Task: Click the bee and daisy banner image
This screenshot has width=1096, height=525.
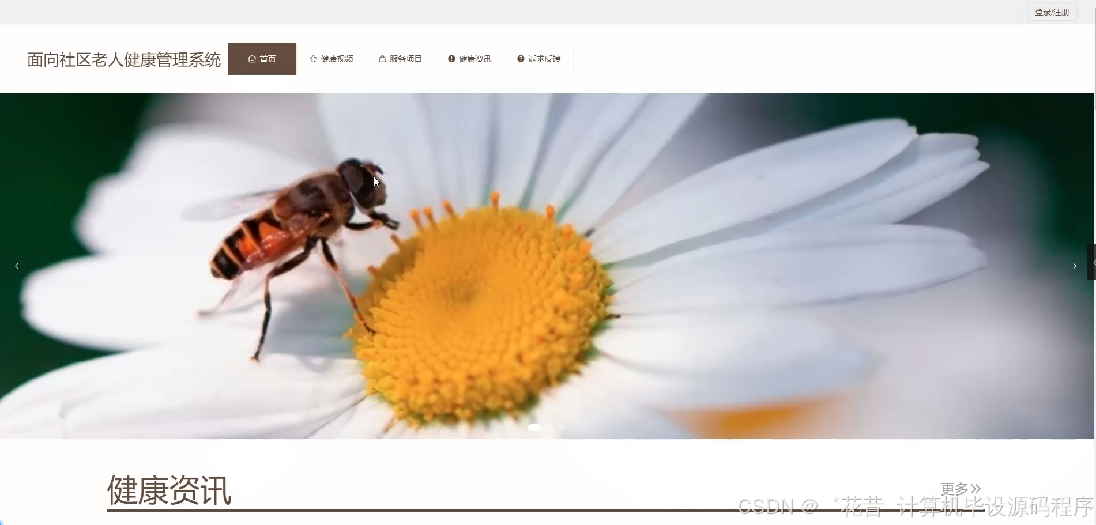Action: point(547,266)
